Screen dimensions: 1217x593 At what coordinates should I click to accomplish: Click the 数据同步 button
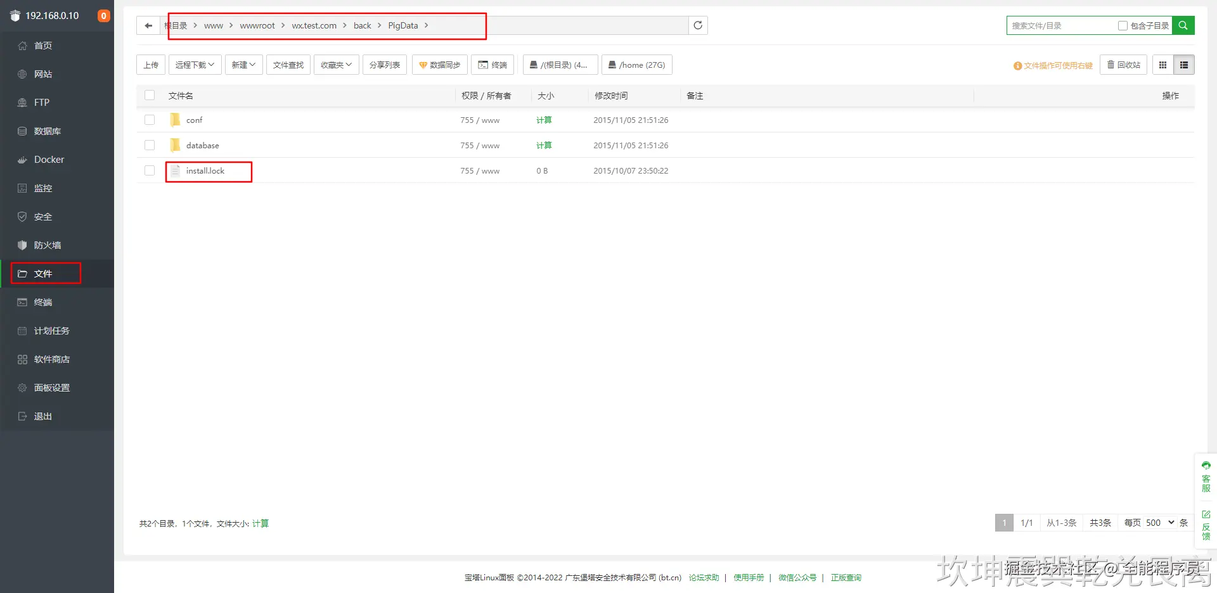tap(440, 65)
